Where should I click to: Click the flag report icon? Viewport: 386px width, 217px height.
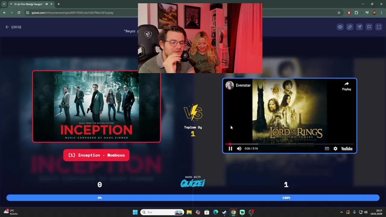(369, 27)
